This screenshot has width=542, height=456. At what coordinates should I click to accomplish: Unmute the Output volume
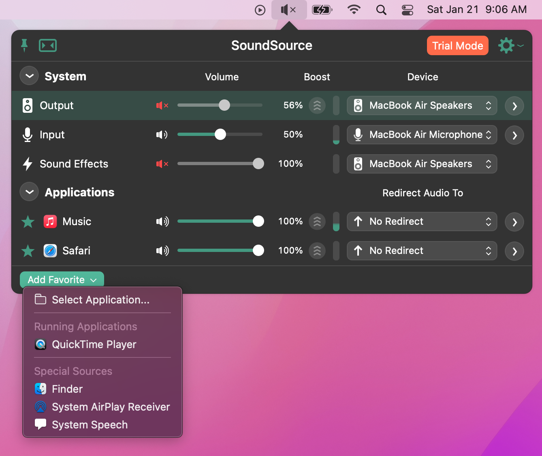coord(162,105)
